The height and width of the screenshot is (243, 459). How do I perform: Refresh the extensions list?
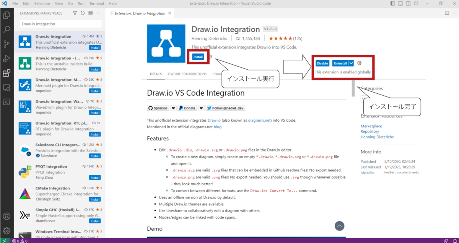[x=83, y=13]
